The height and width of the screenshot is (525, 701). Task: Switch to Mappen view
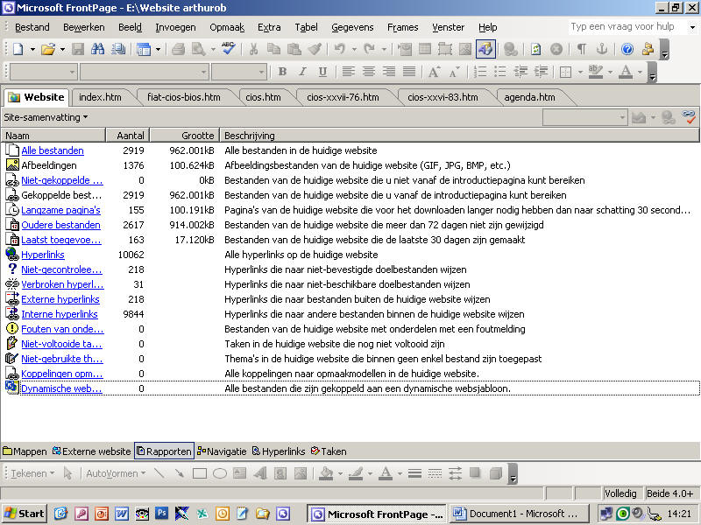click(x=25, y=451)
